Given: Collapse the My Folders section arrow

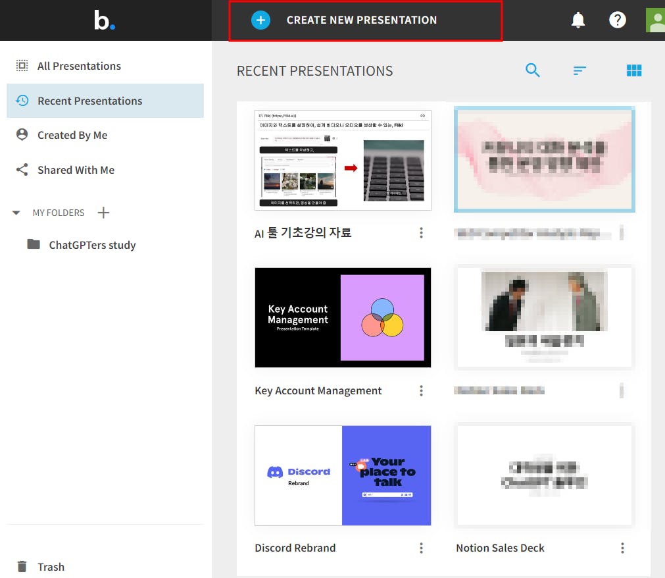Looking at the screenshot, I should tap(16, 213).
